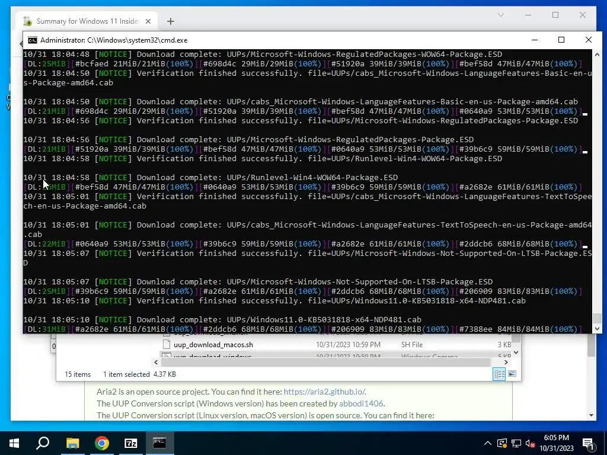The image size is (607, 455).
Task: Click the 10/31/2023 10:59 PM date of macos.sh
Action: [x=348, y=344]
